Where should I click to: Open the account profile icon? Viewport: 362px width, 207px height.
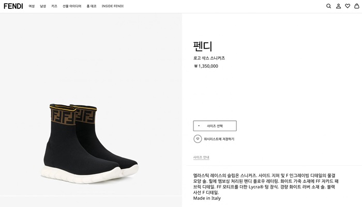[338, 6]
